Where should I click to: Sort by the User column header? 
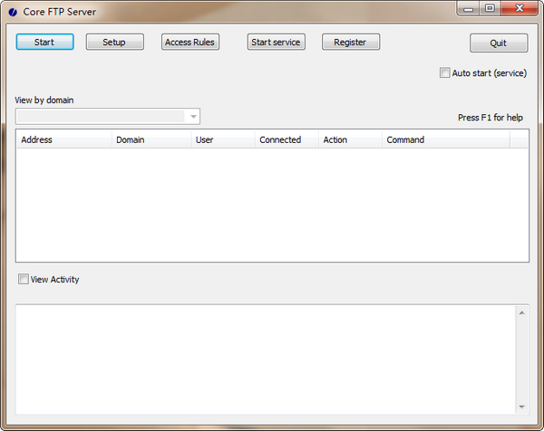pyautogui.click(x=223, y=139)
